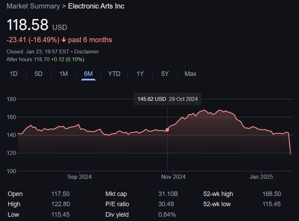Click the 140 y-axis label
Screen dimensions: 299x221
coord(11,135)
